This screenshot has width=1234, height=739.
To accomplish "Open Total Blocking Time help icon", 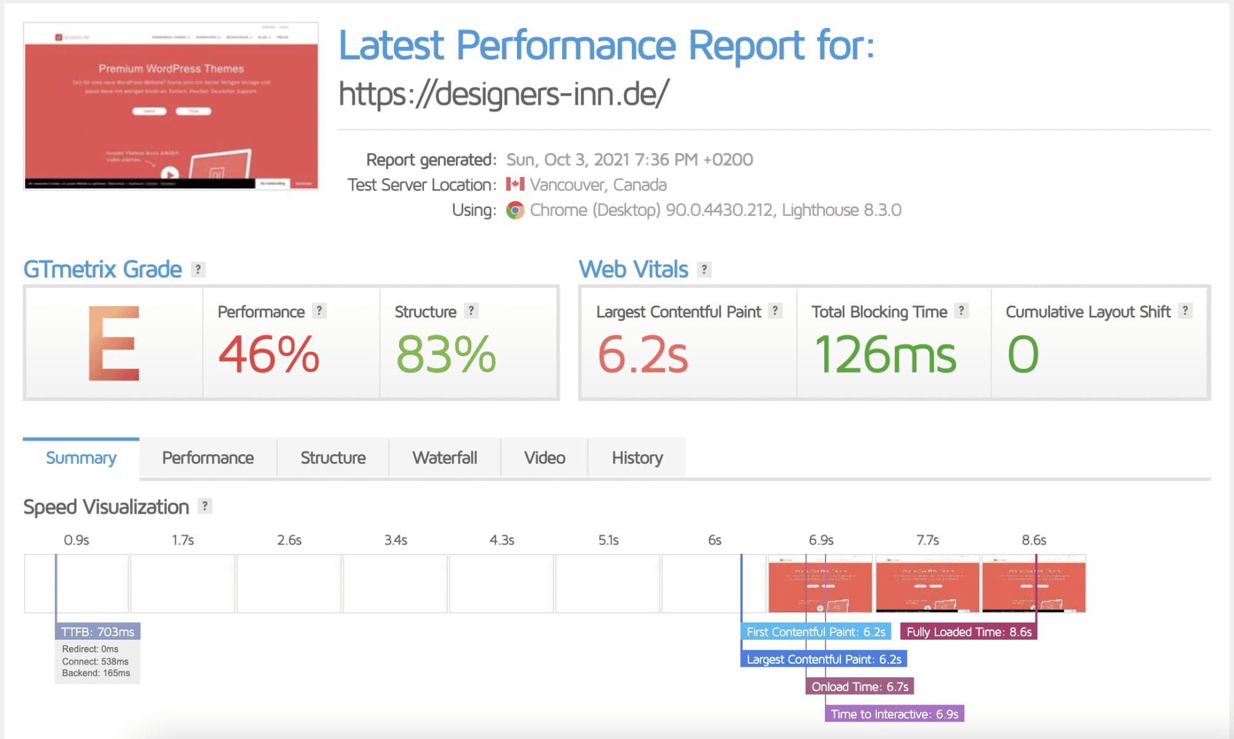I will [x=961, y=311].
